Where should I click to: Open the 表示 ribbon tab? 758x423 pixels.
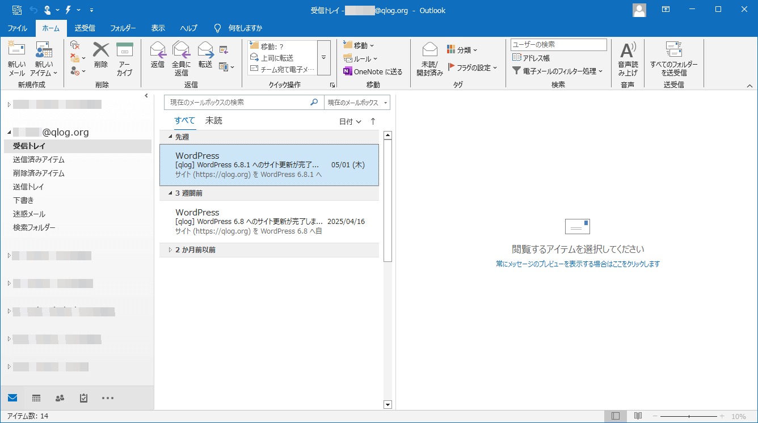pyautogui.click(x=158, y=28)
